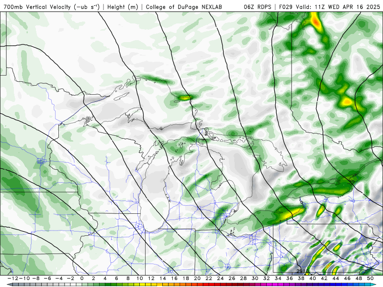The width and height of the screenshot is (383, 287).
Task: Click the '-6' value on the color scale
Action: 46,278
